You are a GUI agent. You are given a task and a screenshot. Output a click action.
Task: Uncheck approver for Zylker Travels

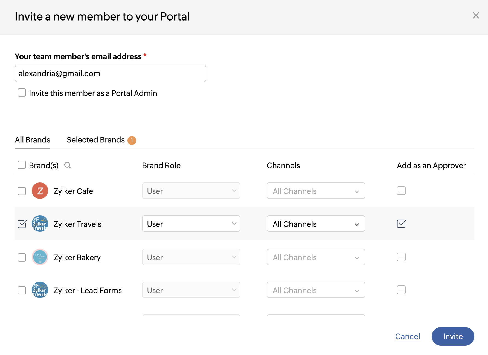401,224
